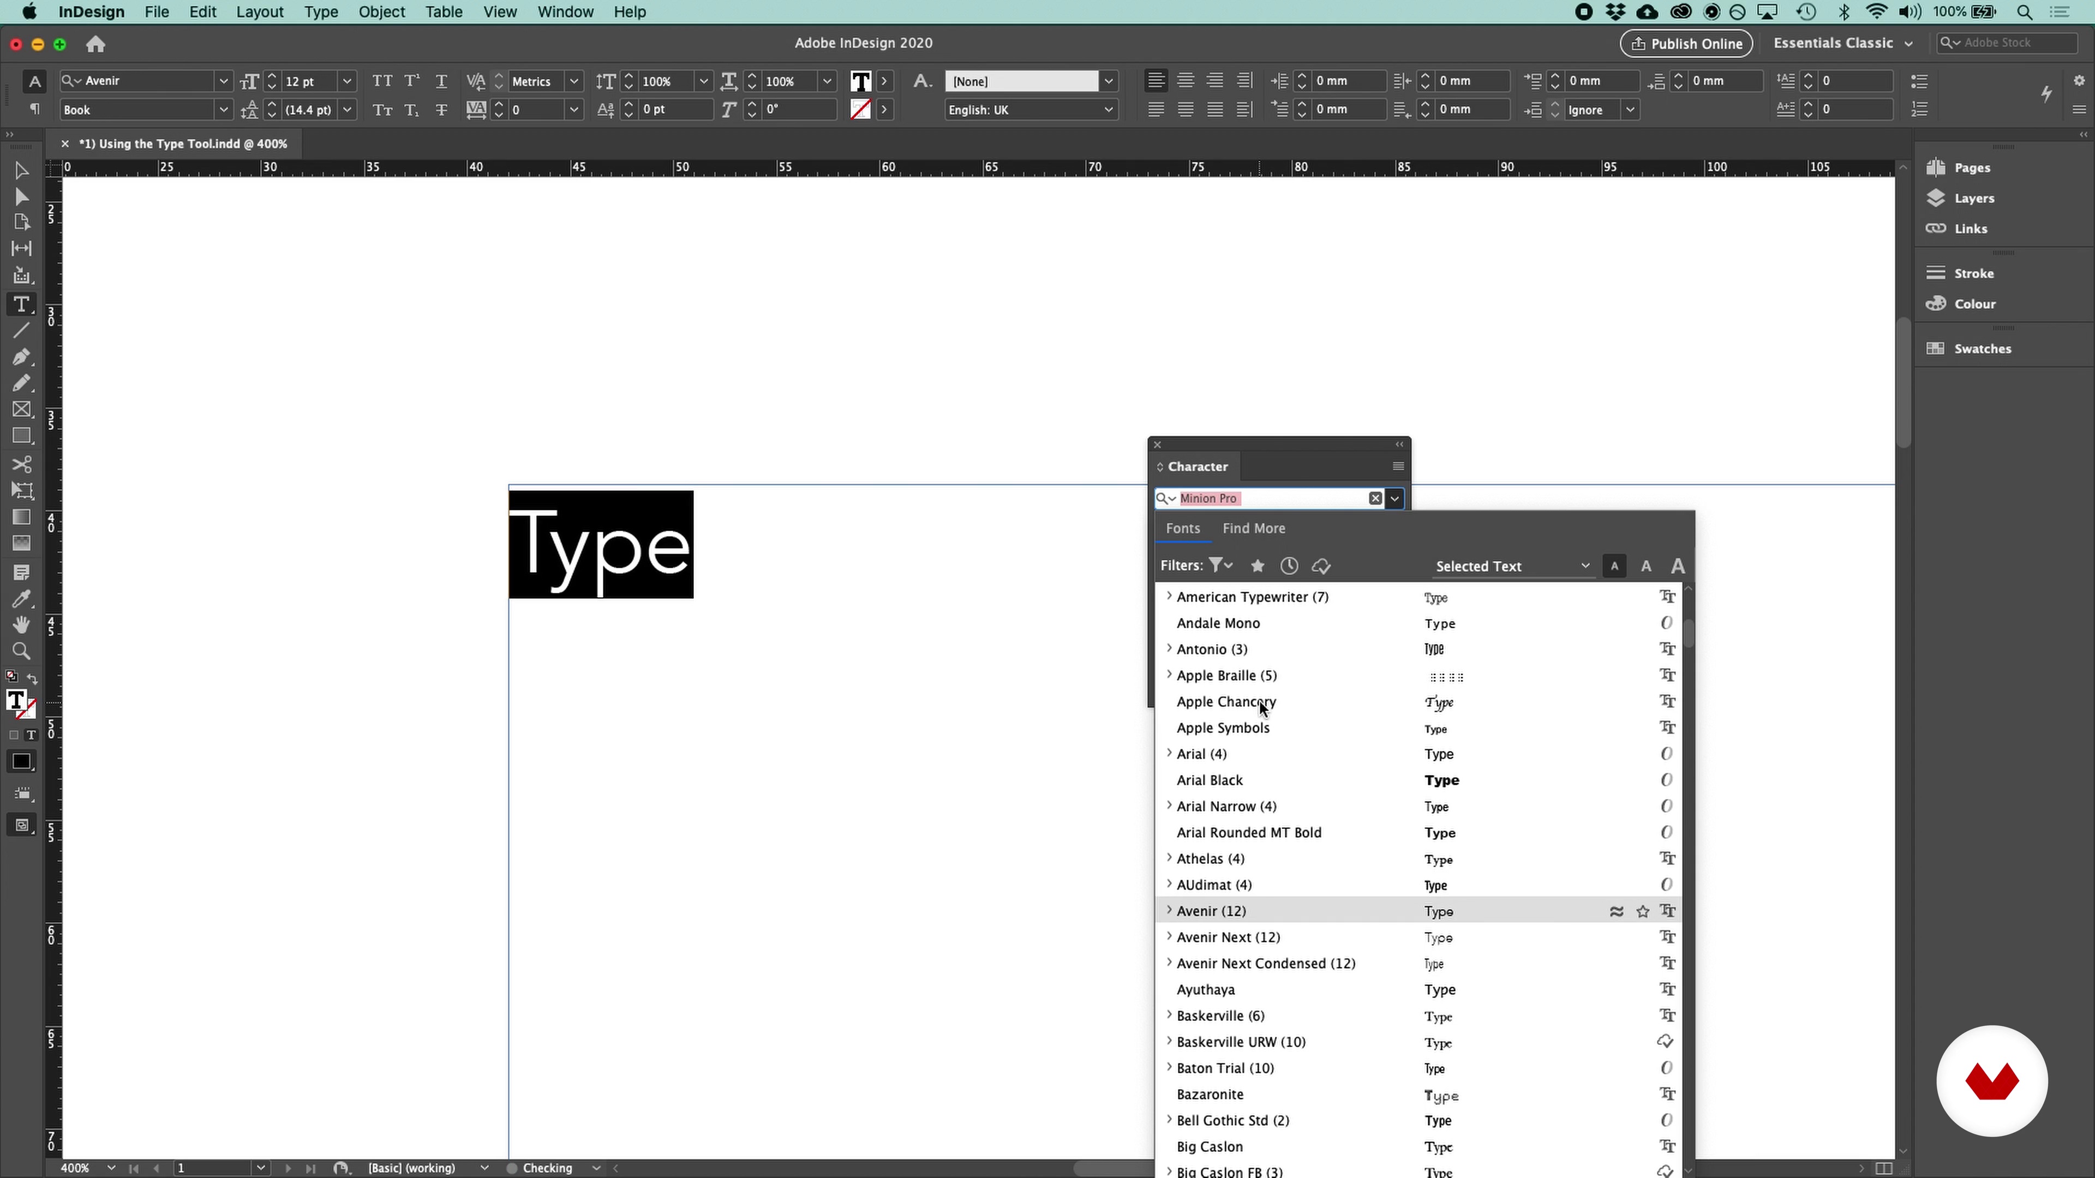Viewport: 2095px width, 1178px height.
Task: Select the Note tool
Action: [x=22, y=573]
